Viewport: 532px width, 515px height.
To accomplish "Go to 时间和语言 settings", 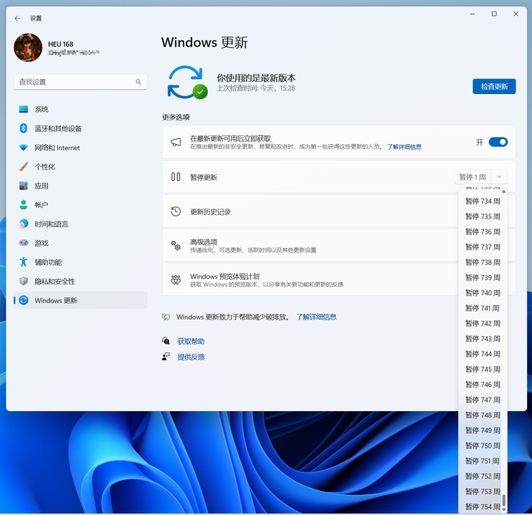I will (x=51, y=224).
